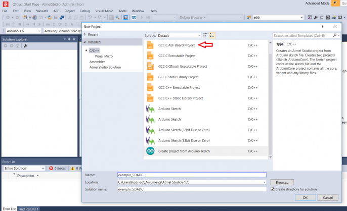The image size is (347, 211).
Task: Click the Browse... button
Action: point(282,182)
